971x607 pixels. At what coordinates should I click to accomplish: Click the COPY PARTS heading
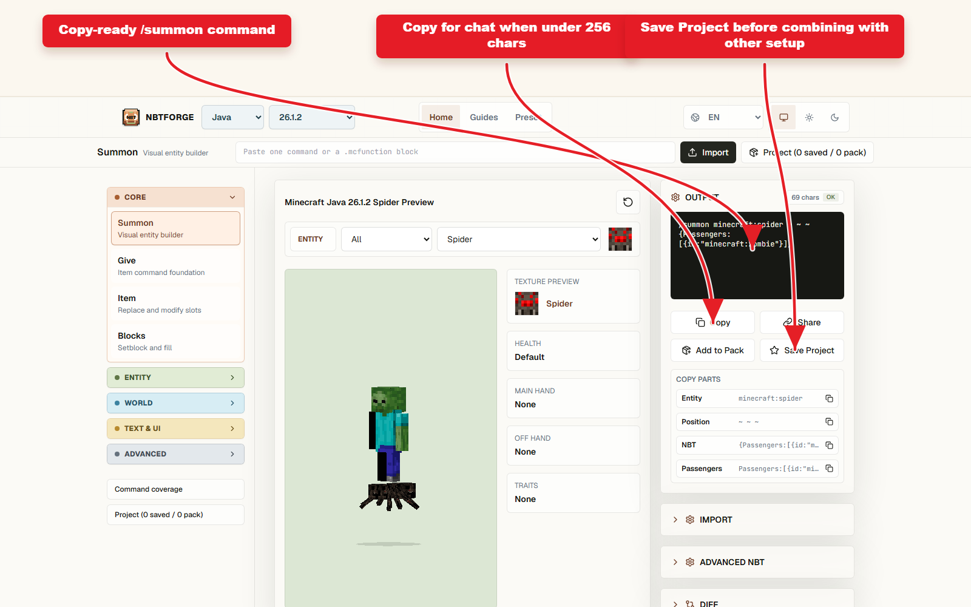click(698, 379)
